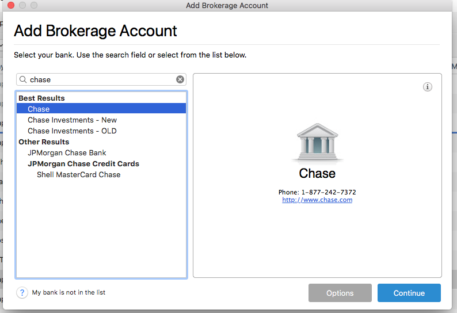The image size is (457, 313).
Task: Click the Options button
Action: [340, 293]
